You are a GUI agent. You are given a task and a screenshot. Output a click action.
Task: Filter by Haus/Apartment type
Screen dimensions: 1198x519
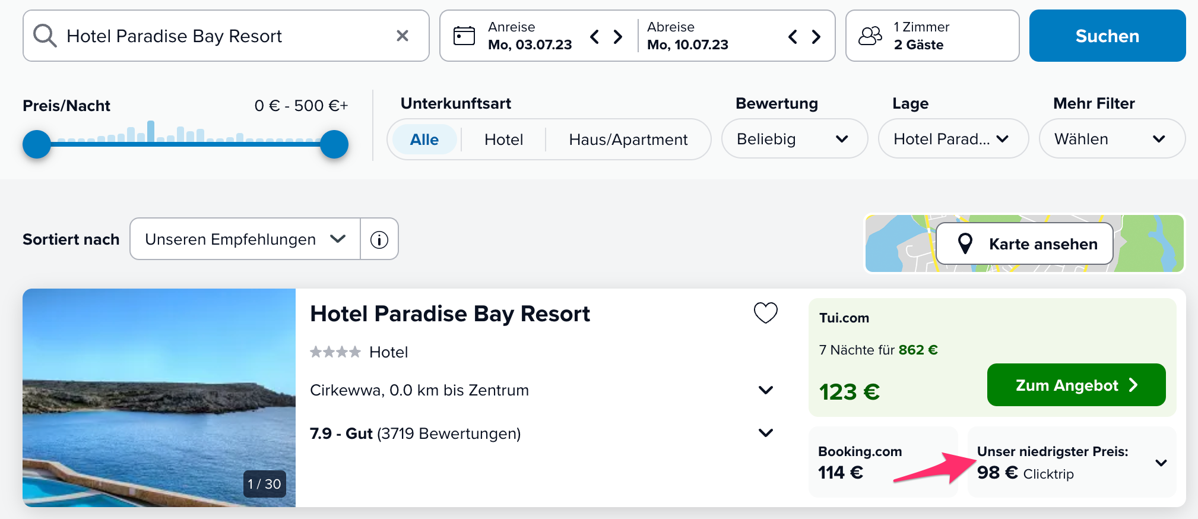[x=628, y=140]
